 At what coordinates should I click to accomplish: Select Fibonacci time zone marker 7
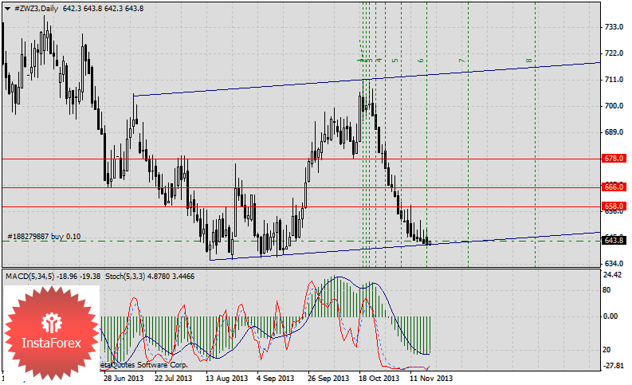[x=461, y=61]
